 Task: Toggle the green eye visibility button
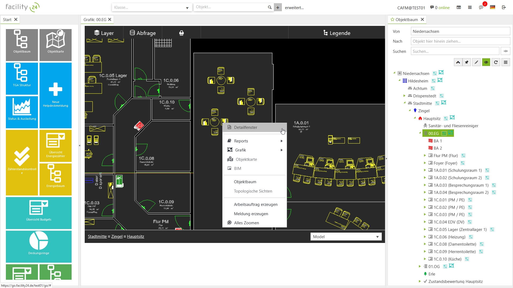[486, 62]
